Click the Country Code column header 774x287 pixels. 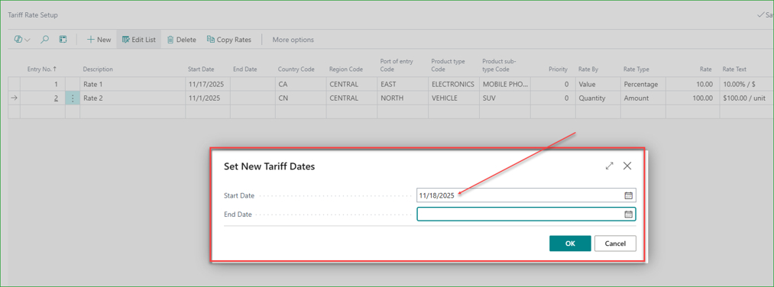pos(296,69)
